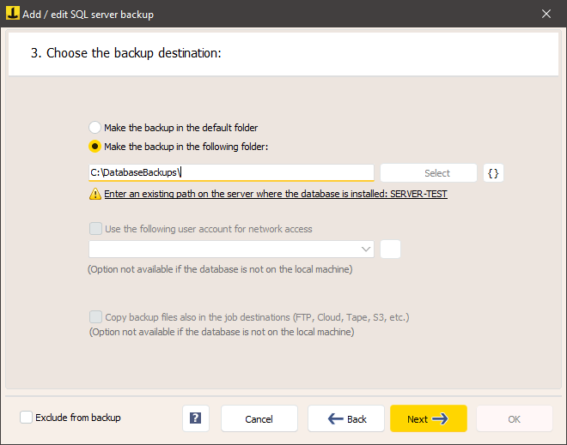
Task: Expand the network user account dropdown
Action: [231, 249]
